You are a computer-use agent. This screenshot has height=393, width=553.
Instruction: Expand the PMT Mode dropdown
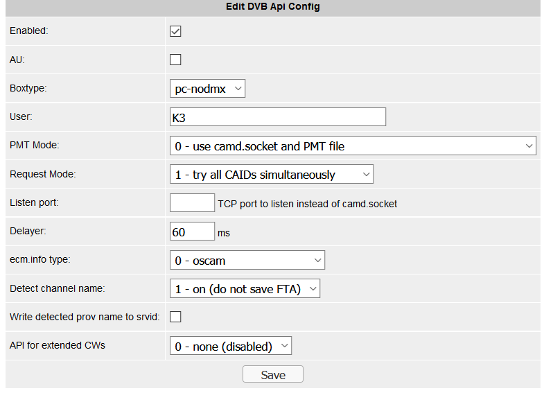pyautogui.click(x=353, y=146)
